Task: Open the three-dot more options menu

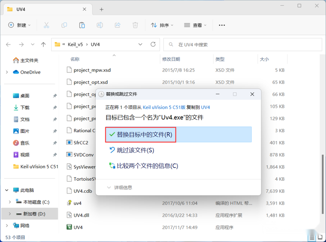Action: [x=222, y=25]
